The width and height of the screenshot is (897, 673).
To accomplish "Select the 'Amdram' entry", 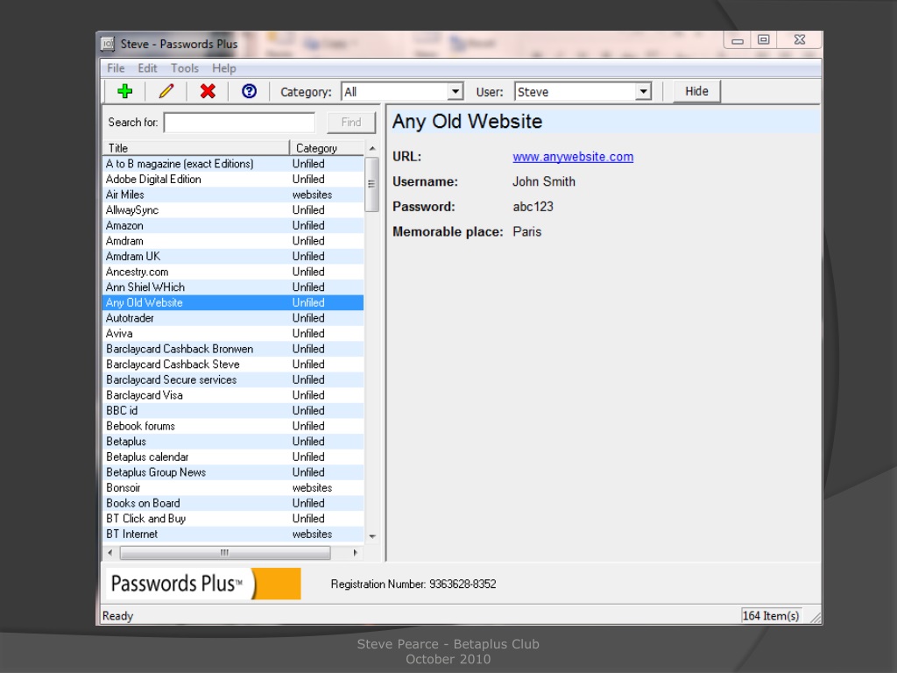I will click(233, 241).
